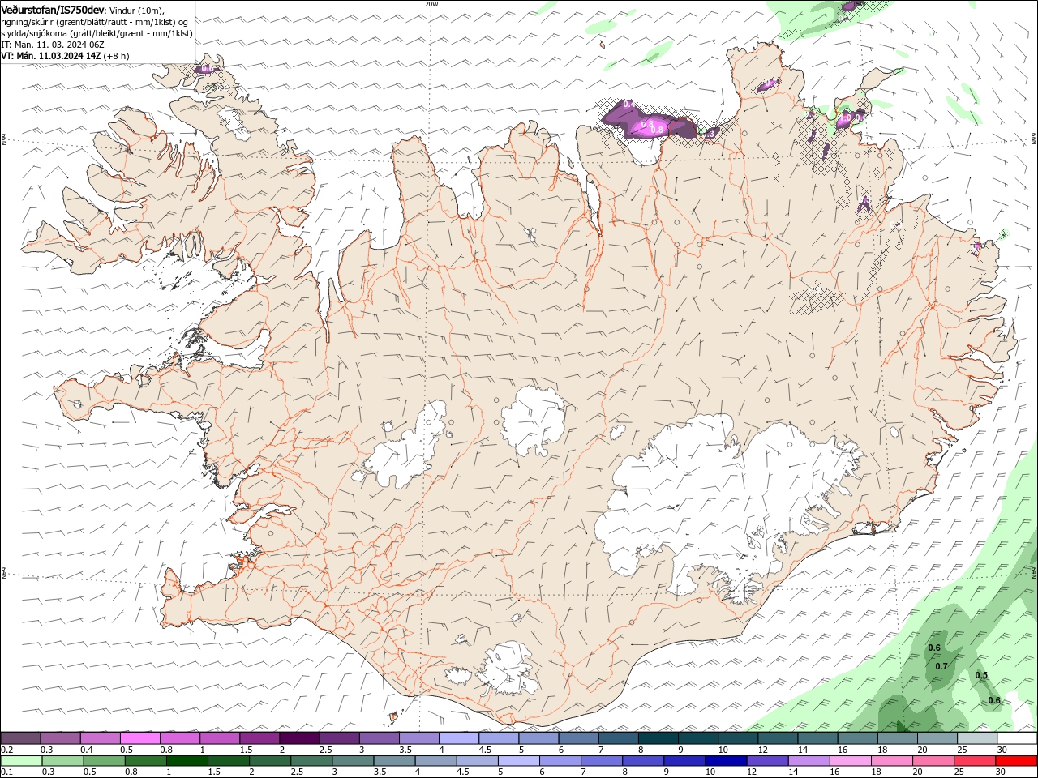The width and height of the screenshot is (1038, 778).
Task: Click the '3.5' label in the lower legend
Action: tap(380, 772)
